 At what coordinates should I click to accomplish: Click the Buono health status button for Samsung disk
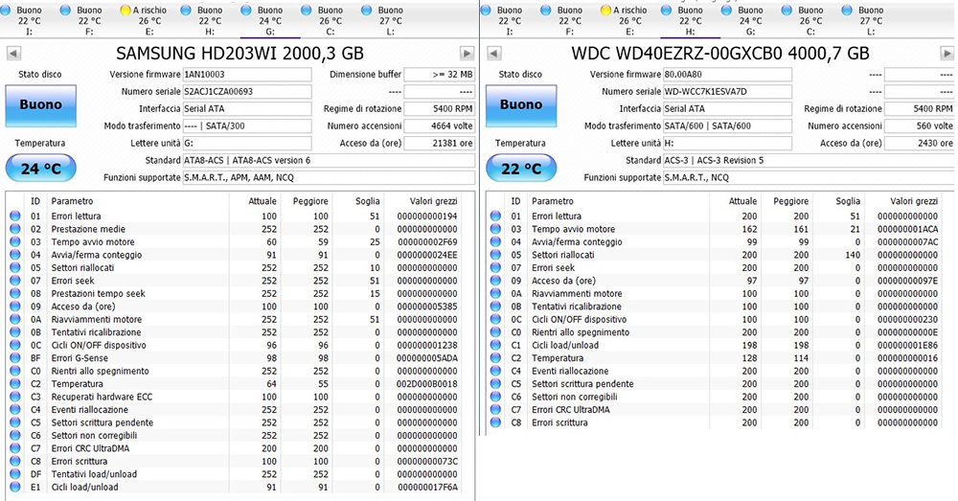pyautogui.click(x=41, y=105)
